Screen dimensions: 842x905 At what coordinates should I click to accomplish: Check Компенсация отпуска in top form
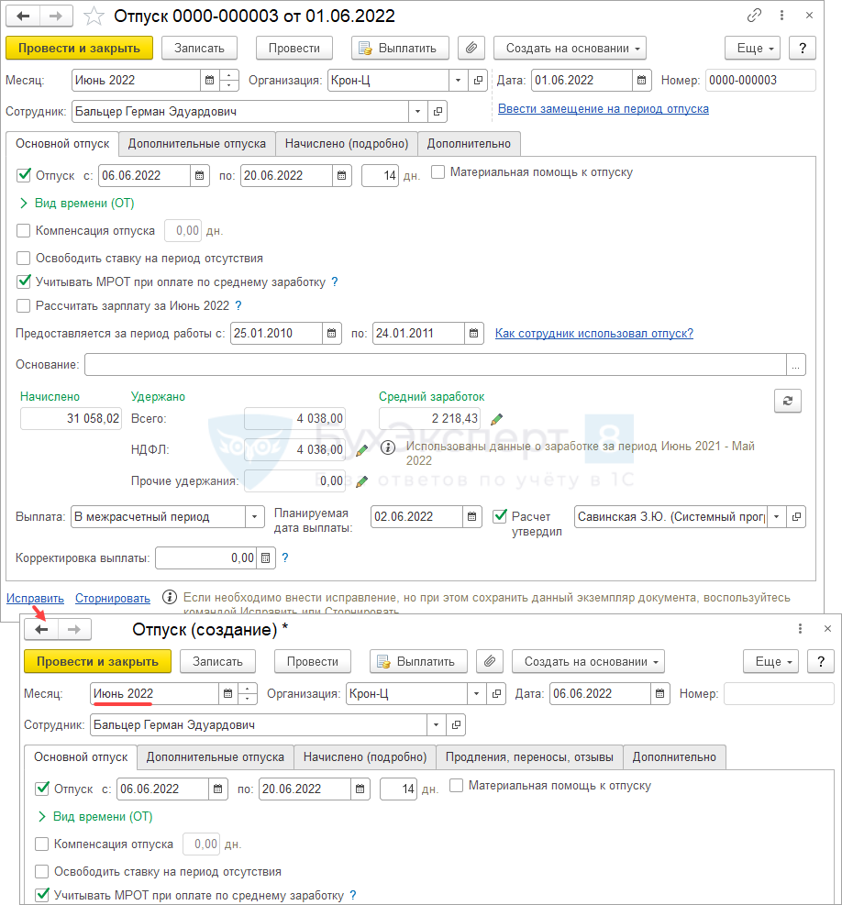(x=24, y=231)
